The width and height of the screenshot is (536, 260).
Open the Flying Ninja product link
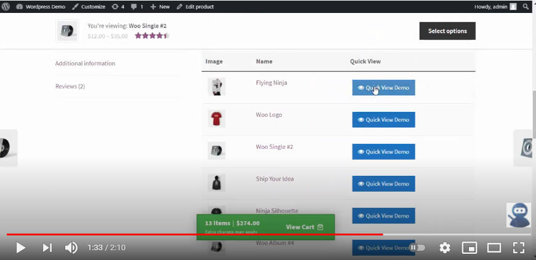(x=271, y=83)
